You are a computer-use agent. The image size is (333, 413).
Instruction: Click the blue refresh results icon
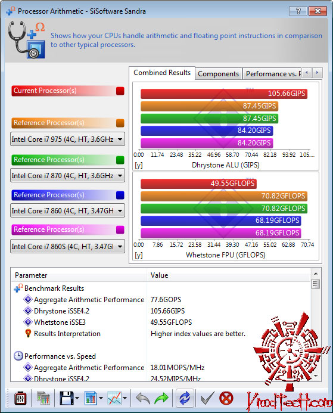coord(185,398)
